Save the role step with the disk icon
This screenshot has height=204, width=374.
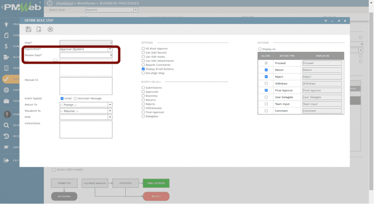(28, 29)
